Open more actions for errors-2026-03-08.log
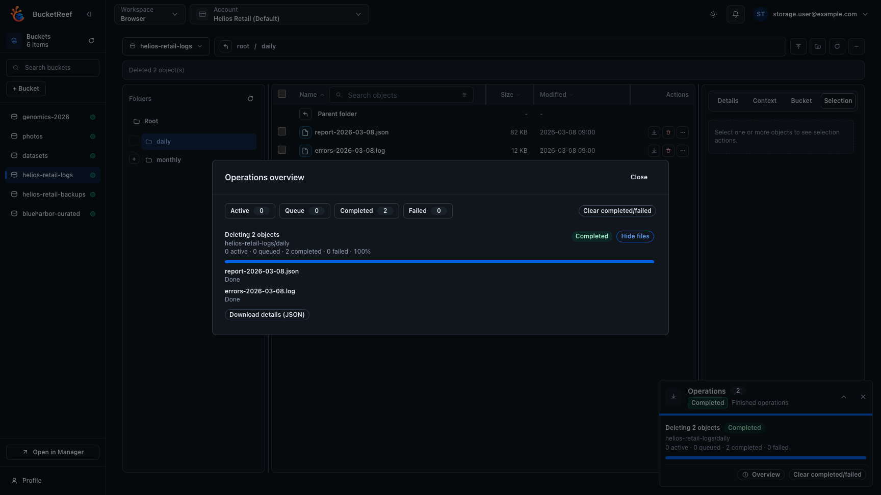 point(683,151)
